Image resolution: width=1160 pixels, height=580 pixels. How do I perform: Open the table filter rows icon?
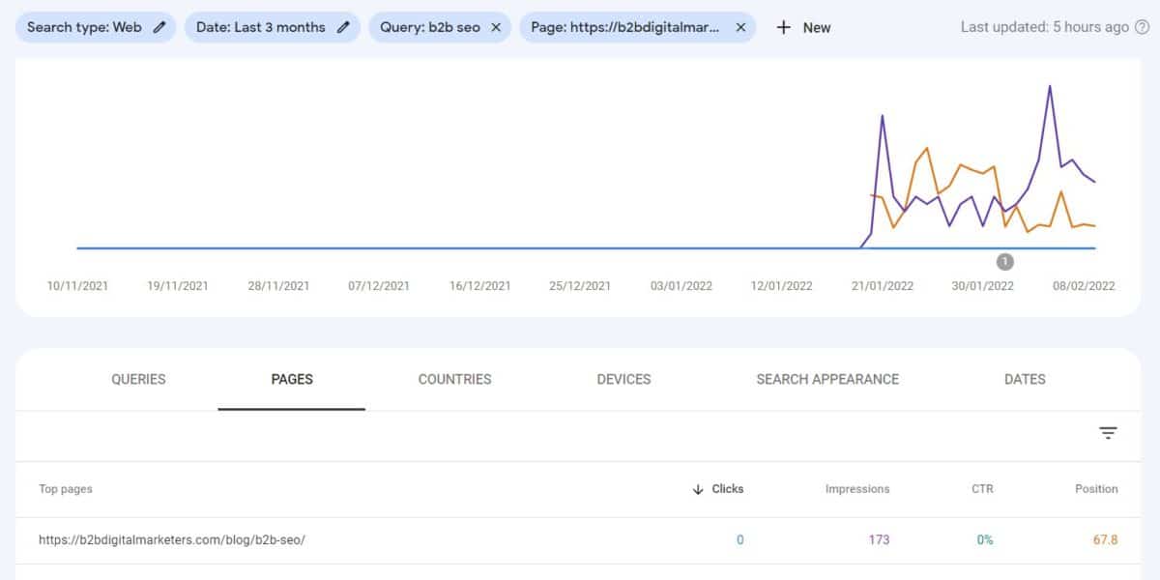(1108, 433)
